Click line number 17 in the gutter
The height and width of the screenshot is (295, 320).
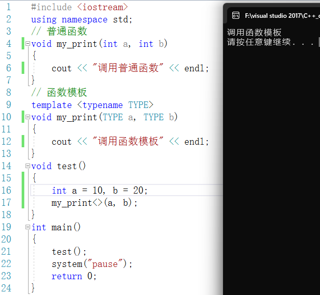pyautogui.click(x=6, y=202)
